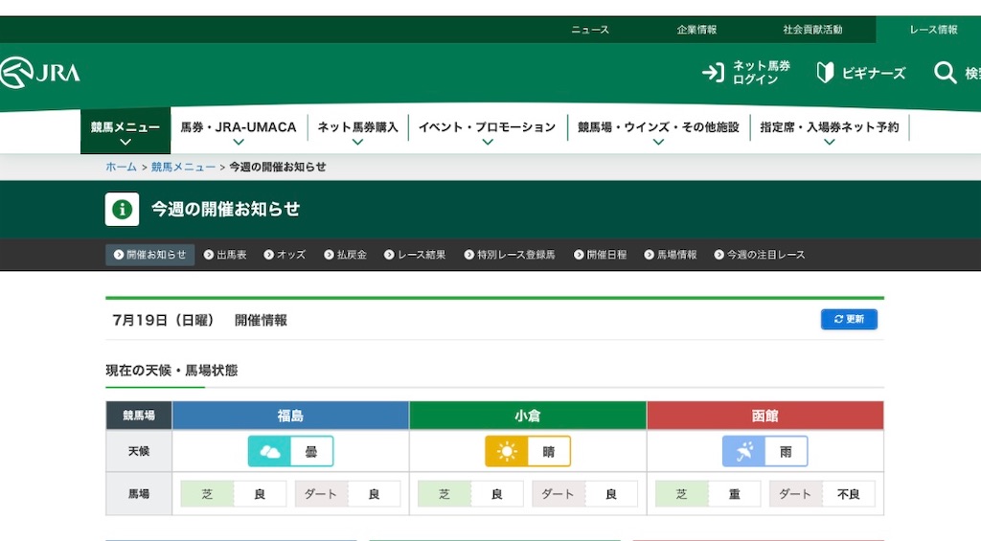This screenshot has height=541, width=981.
Task: Click the 競馬場 table header cell
Action: (x=139, y=416)
